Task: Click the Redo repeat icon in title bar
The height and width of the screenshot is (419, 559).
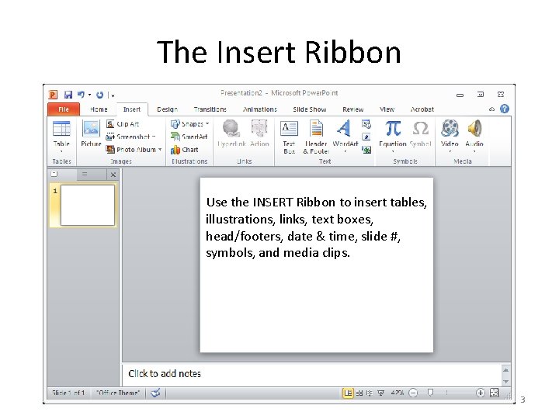Action: click(x=100, y=95)
